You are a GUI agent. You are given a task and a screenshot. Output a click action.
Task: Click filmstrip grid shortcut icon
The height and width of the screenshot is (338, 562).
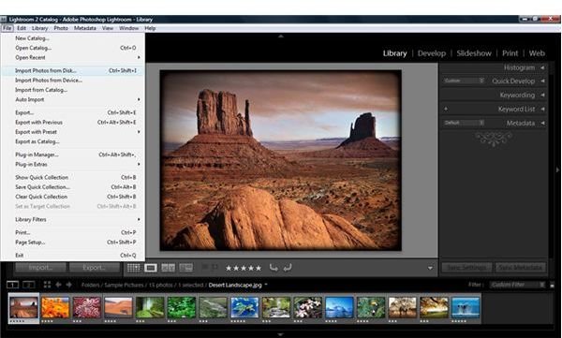click(x=47, y=285)
